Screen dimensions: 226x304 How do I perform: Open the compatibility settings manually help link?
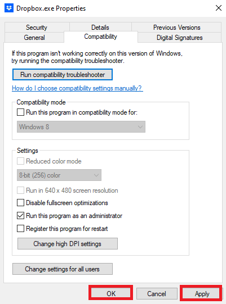77,88
